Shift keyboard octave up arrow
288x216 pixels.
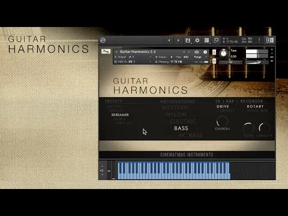click(x=102, y=166)
